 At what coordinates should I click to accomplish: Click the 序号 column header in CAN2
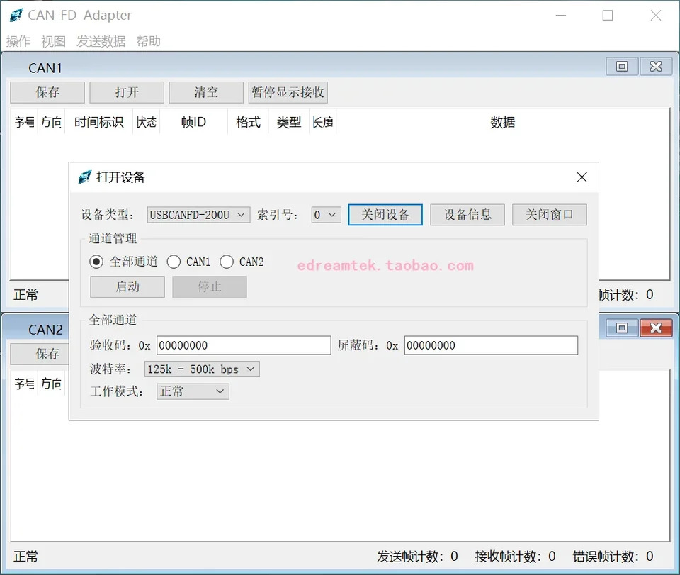(x=24, y=384)
